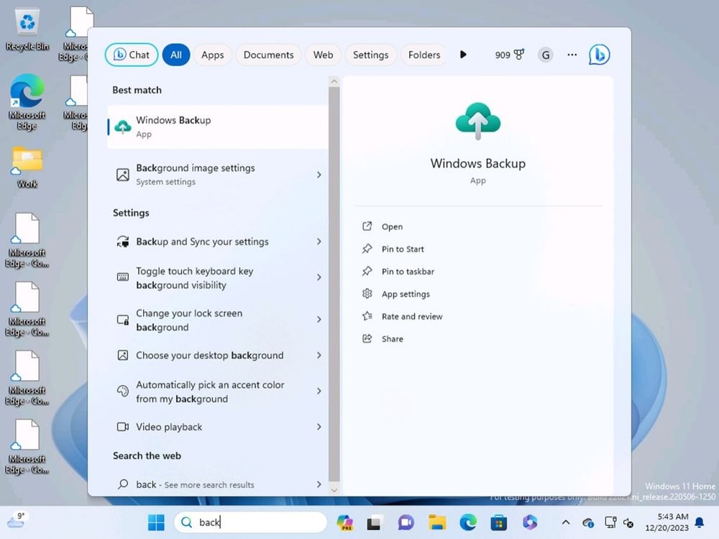Launch the Chat camera app from taskbar
Image resolution: width=719 pixels, height=539 pixels.
click(406, 522)
